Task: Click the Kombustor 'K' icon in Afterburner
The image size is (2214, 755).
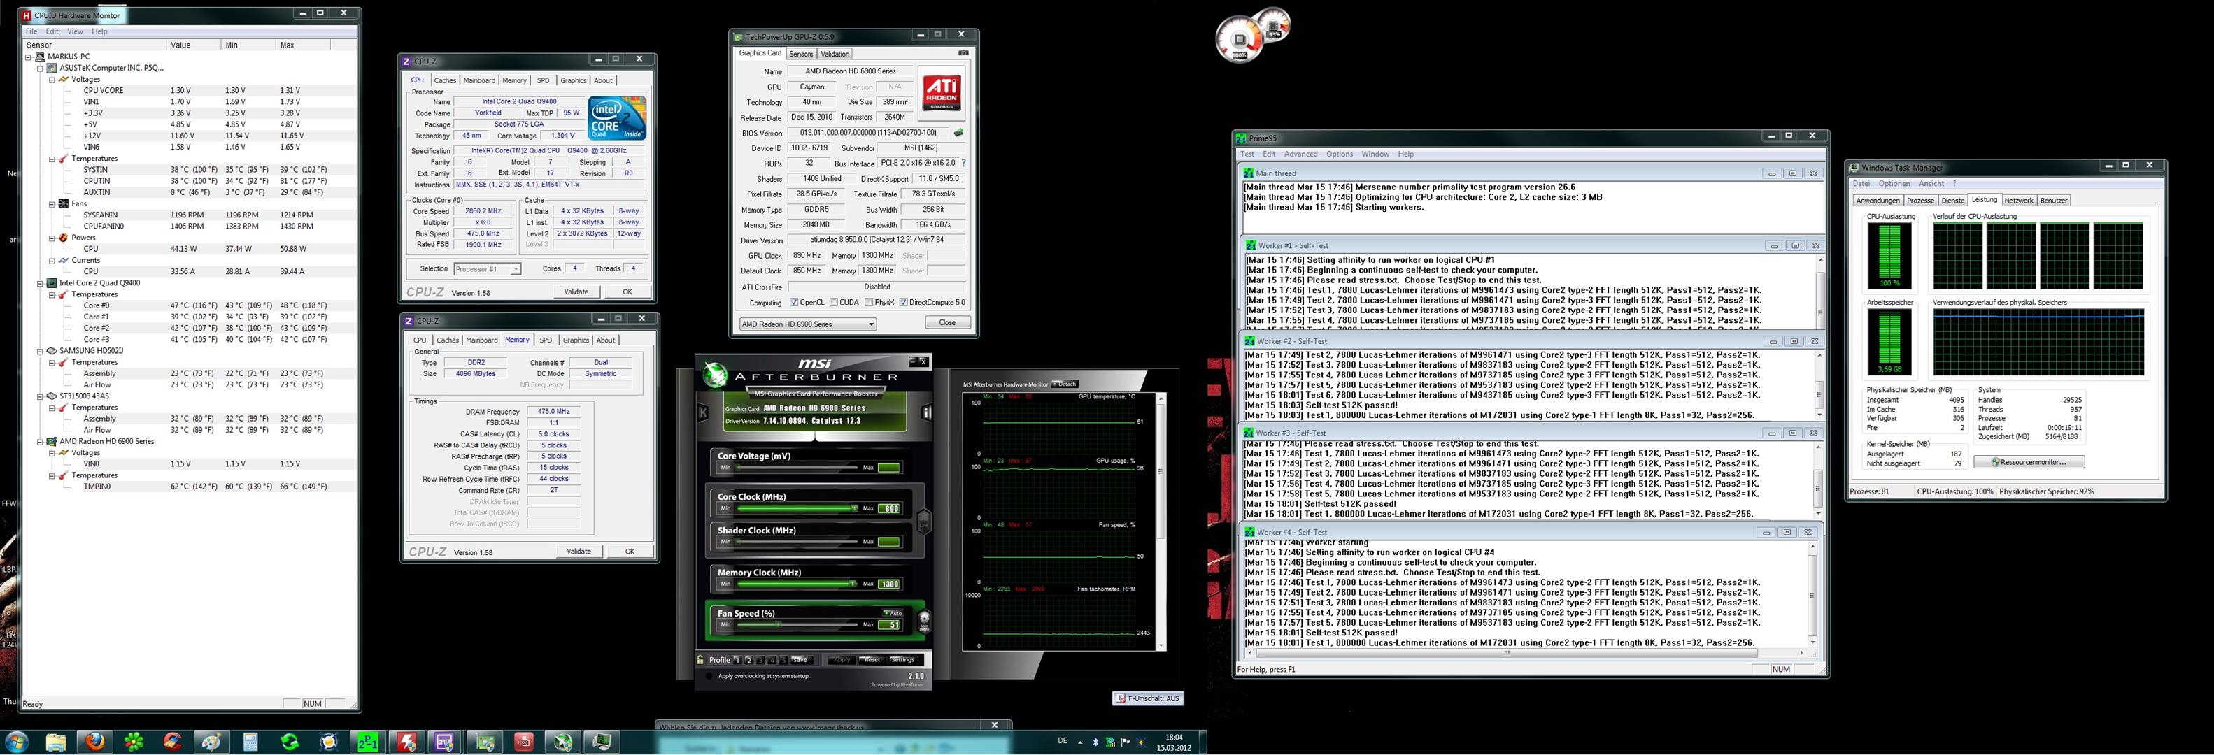Action: pyautogui.click(x=703, y=413)
